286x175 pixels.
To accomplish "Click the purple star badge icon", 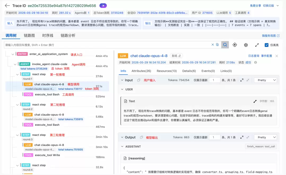I will [103, 6].
